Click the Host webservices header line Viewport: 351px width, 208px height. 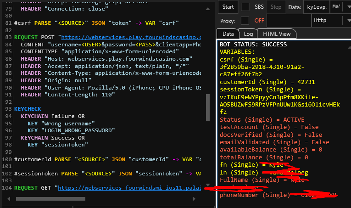coord(106,59)
